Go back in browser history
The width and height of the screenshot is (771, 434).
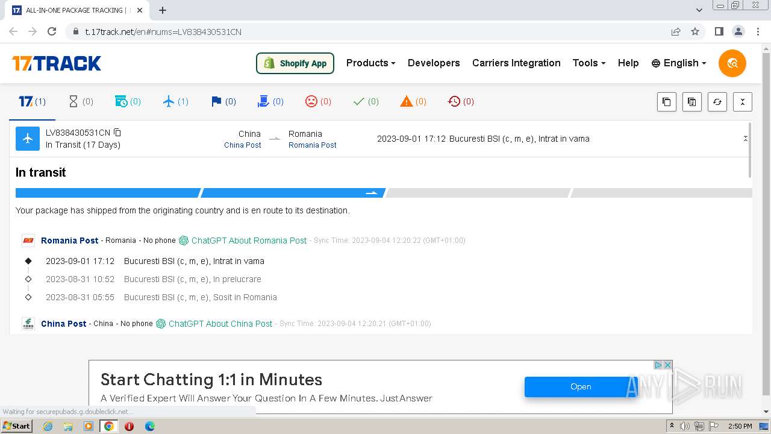tap(13, 31)
